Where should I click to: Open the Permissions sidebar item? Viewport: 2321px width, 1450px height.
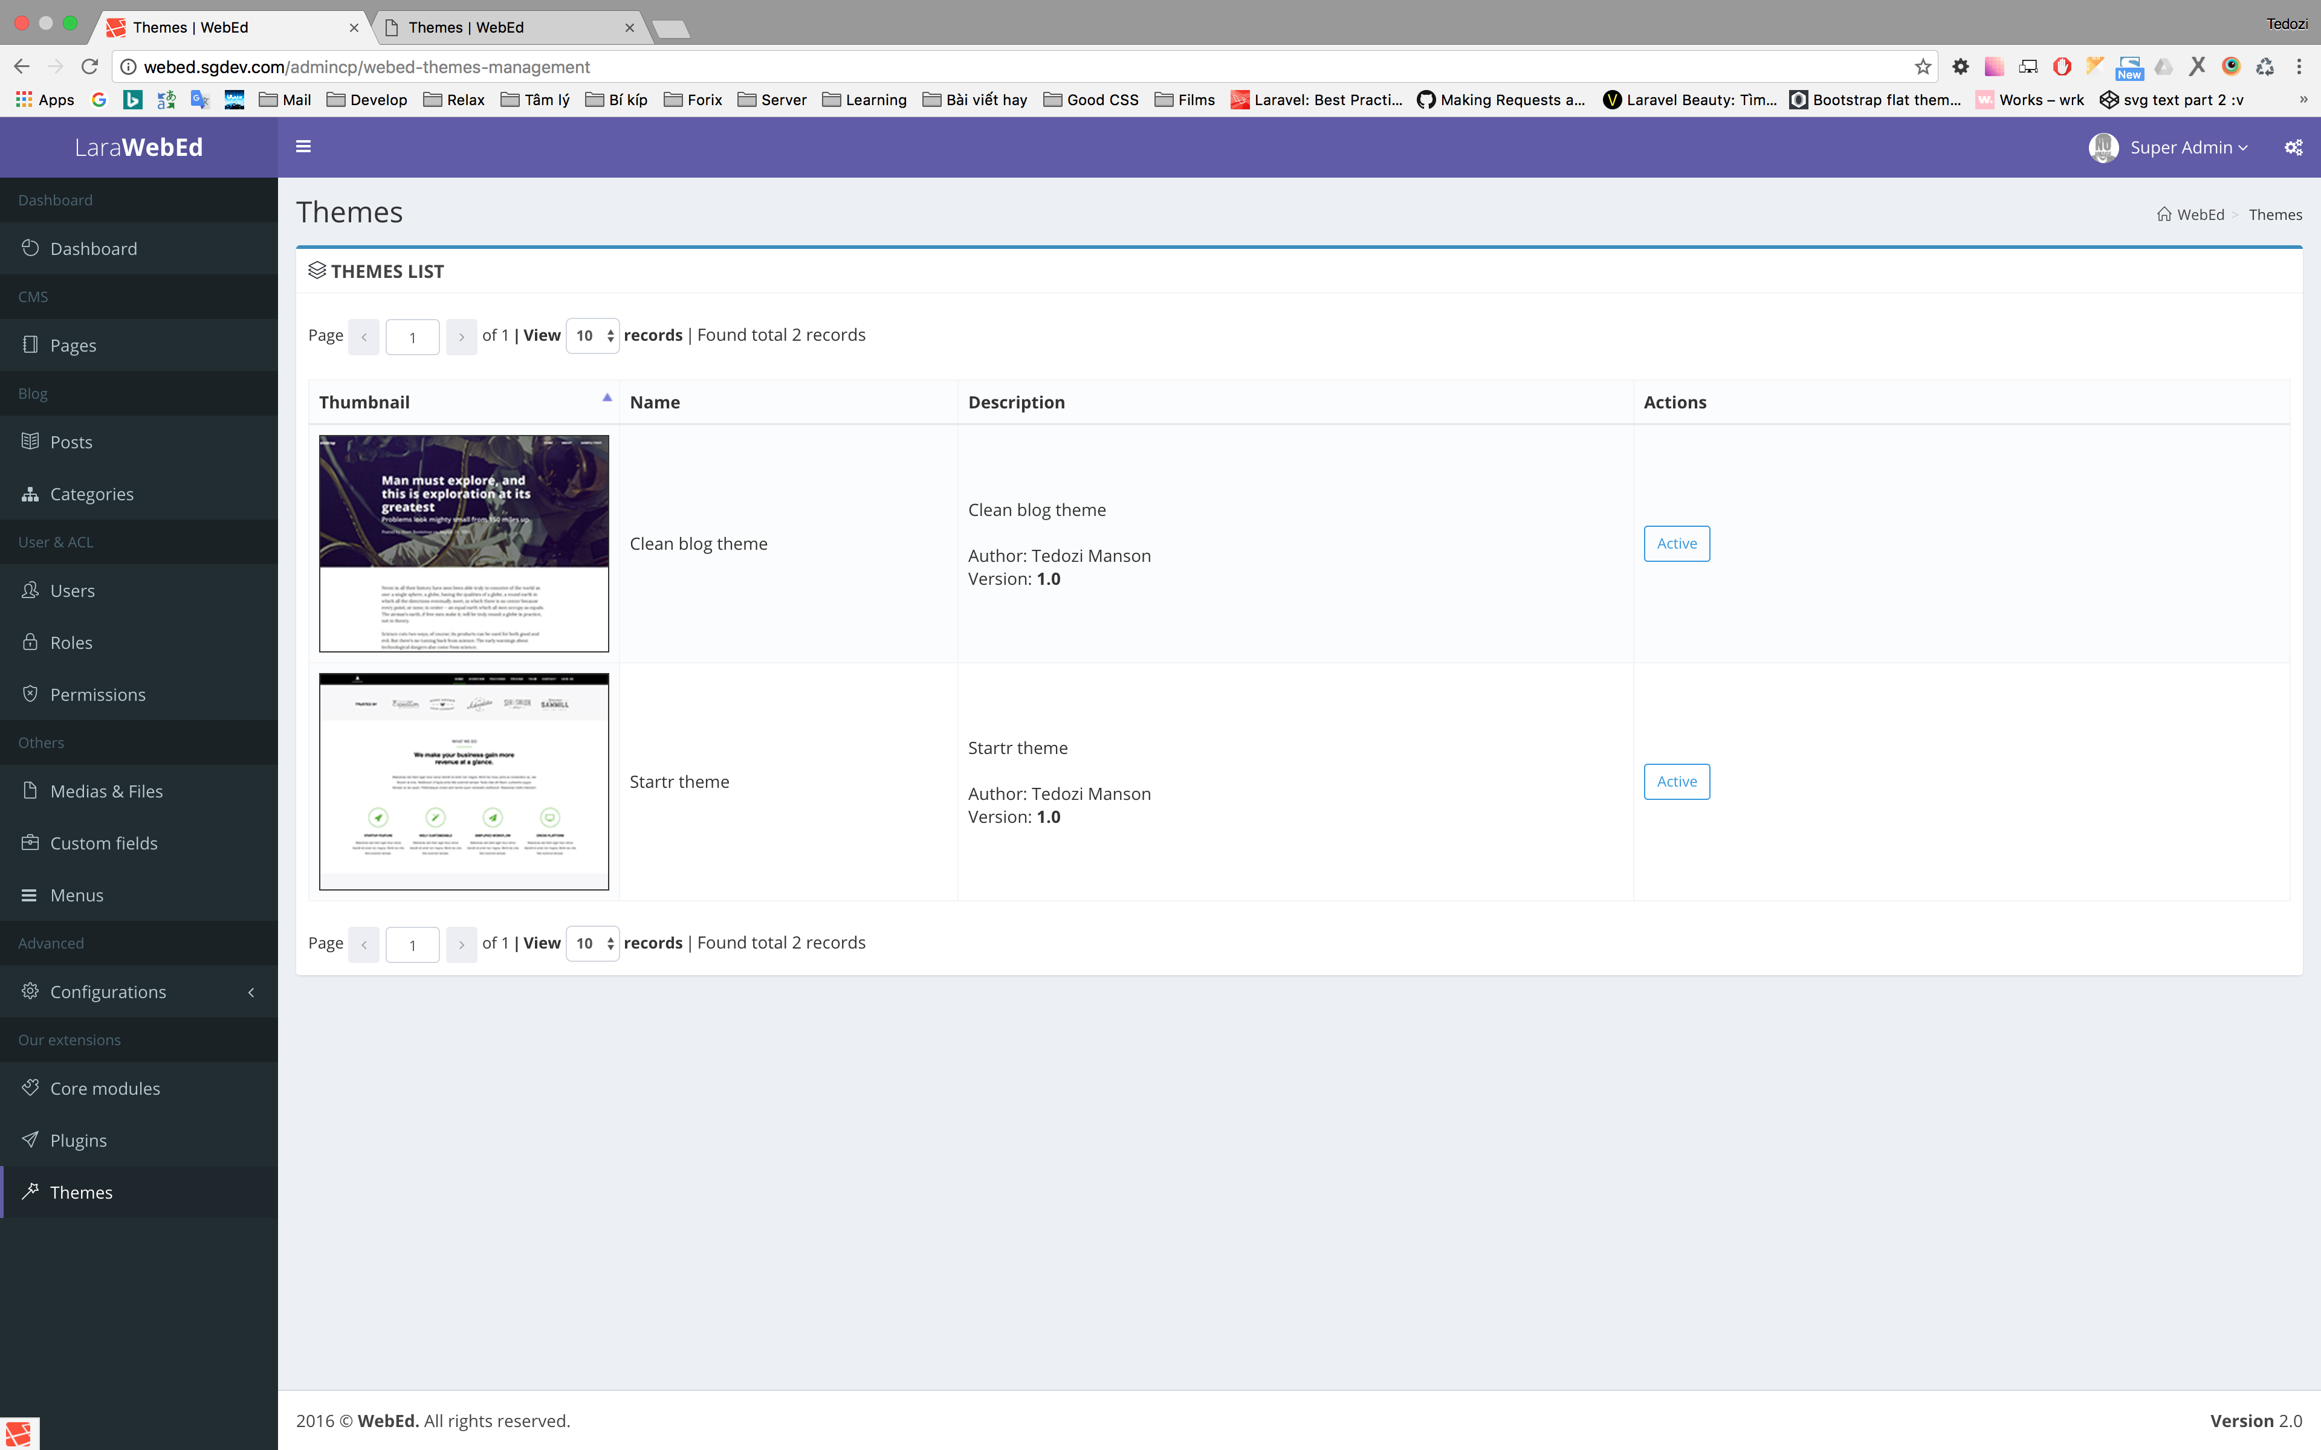(x=97, y=694)
